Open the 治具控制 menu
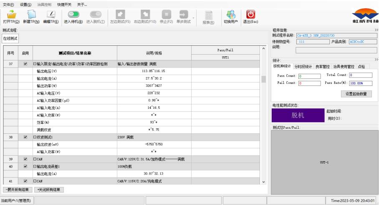This screenshot has height=205, width=379. point(44,5)
